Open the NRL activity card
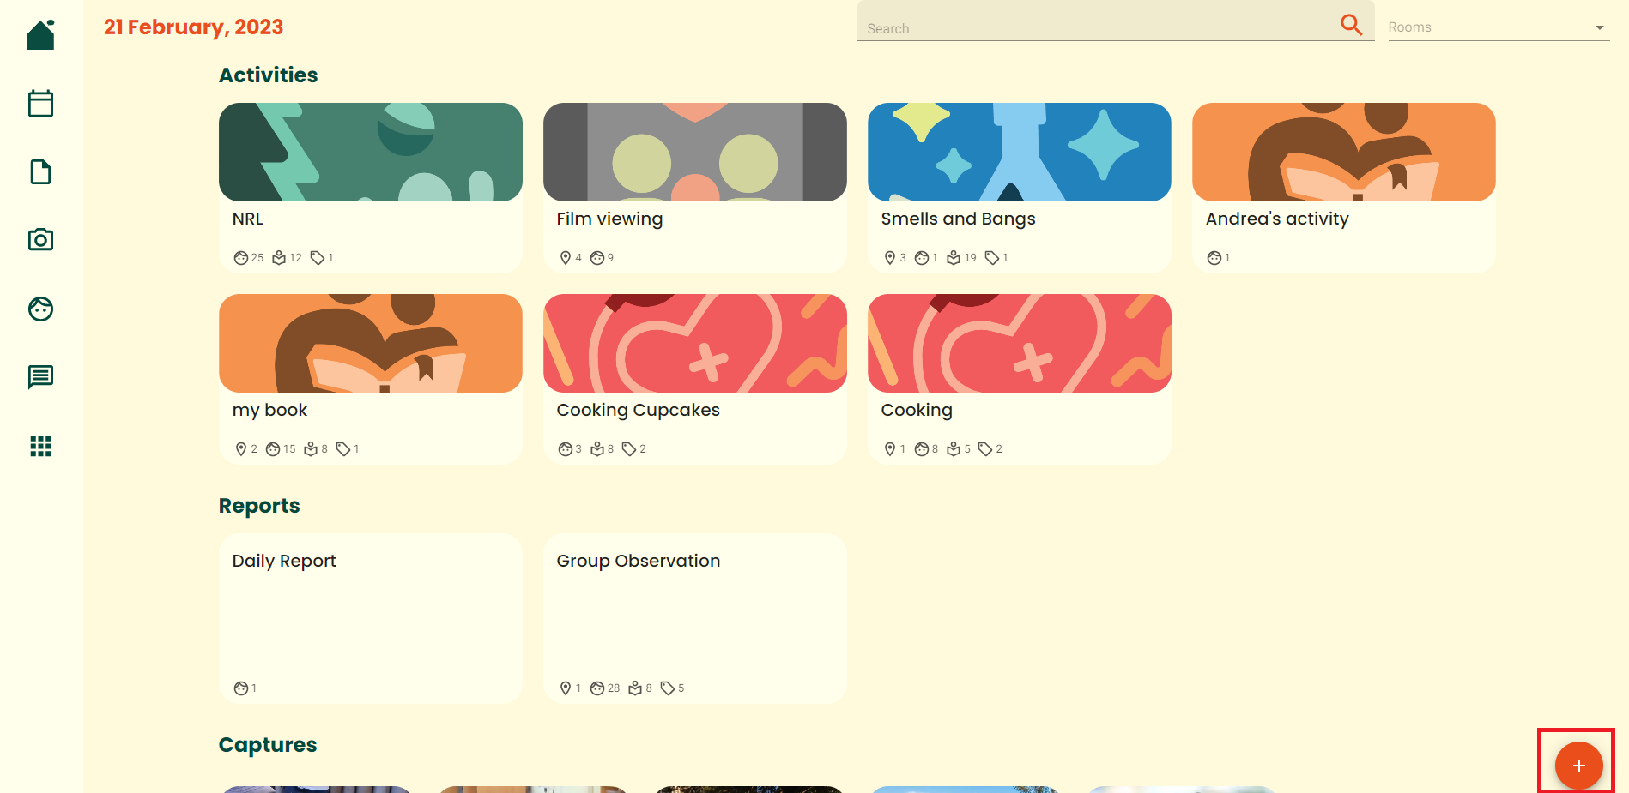 coord(371,188)
